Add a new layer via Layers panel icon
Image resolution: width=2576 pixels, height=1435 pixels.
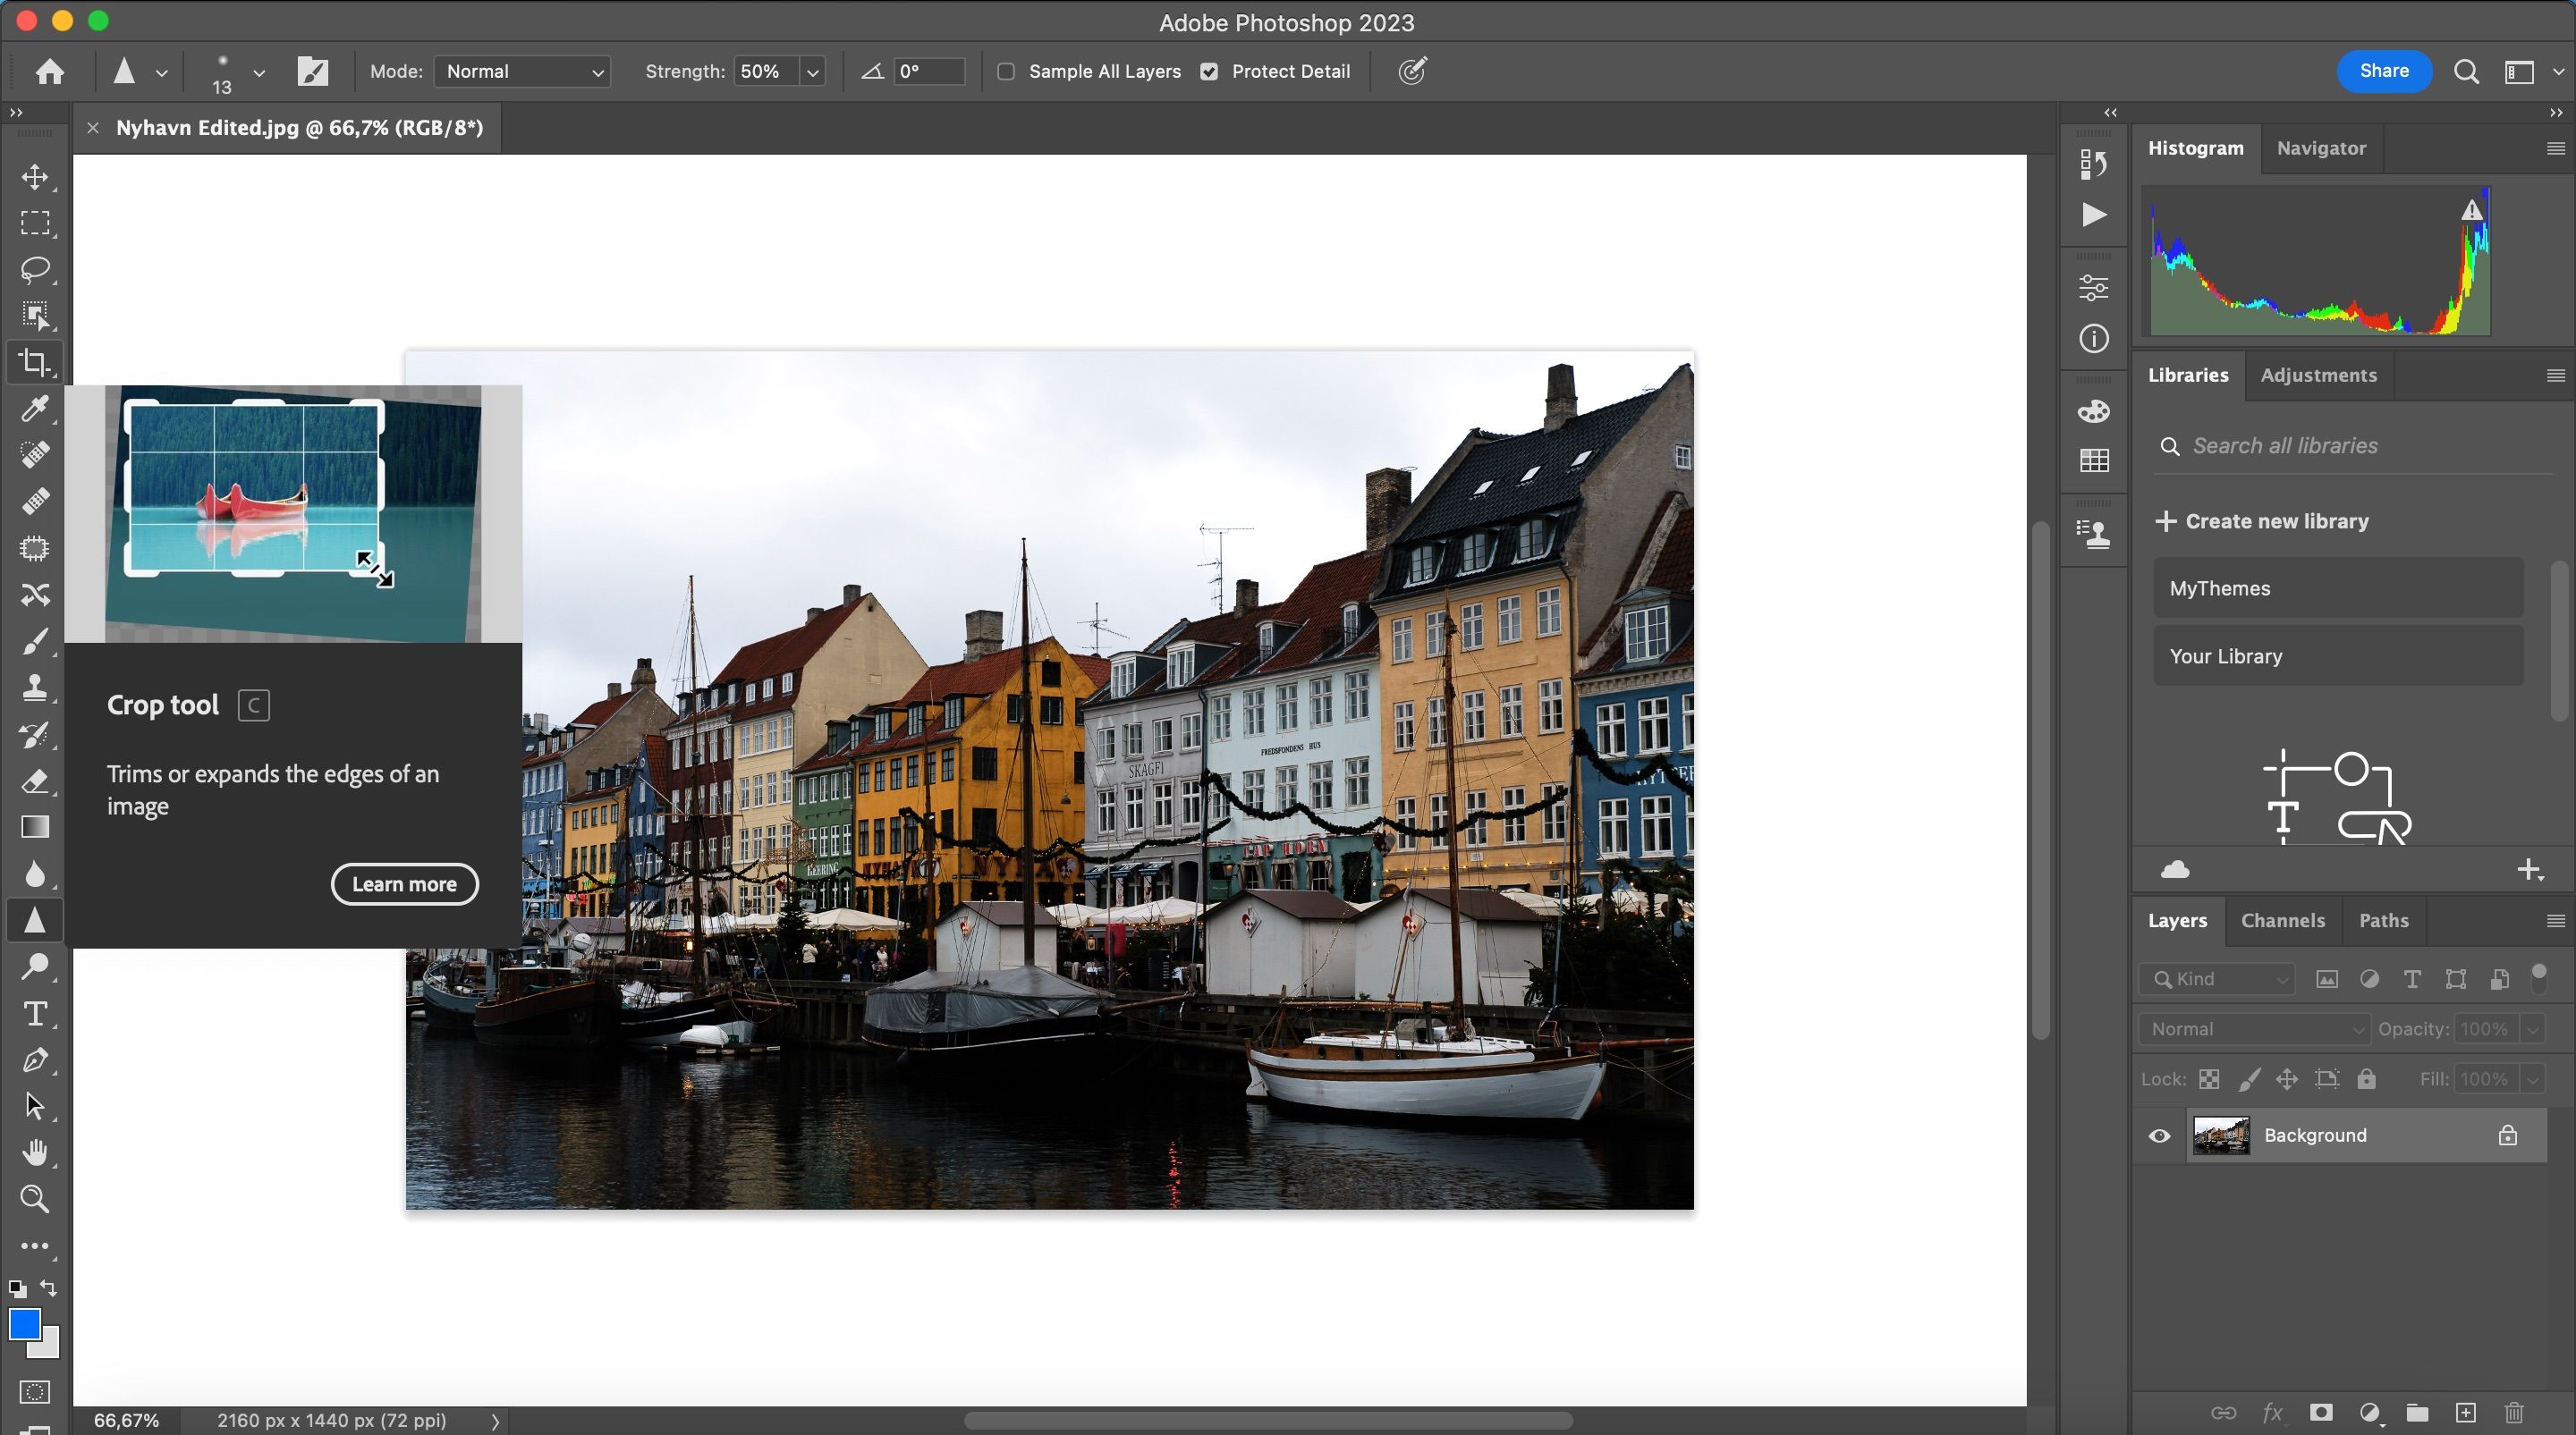pos(2465,1413)
